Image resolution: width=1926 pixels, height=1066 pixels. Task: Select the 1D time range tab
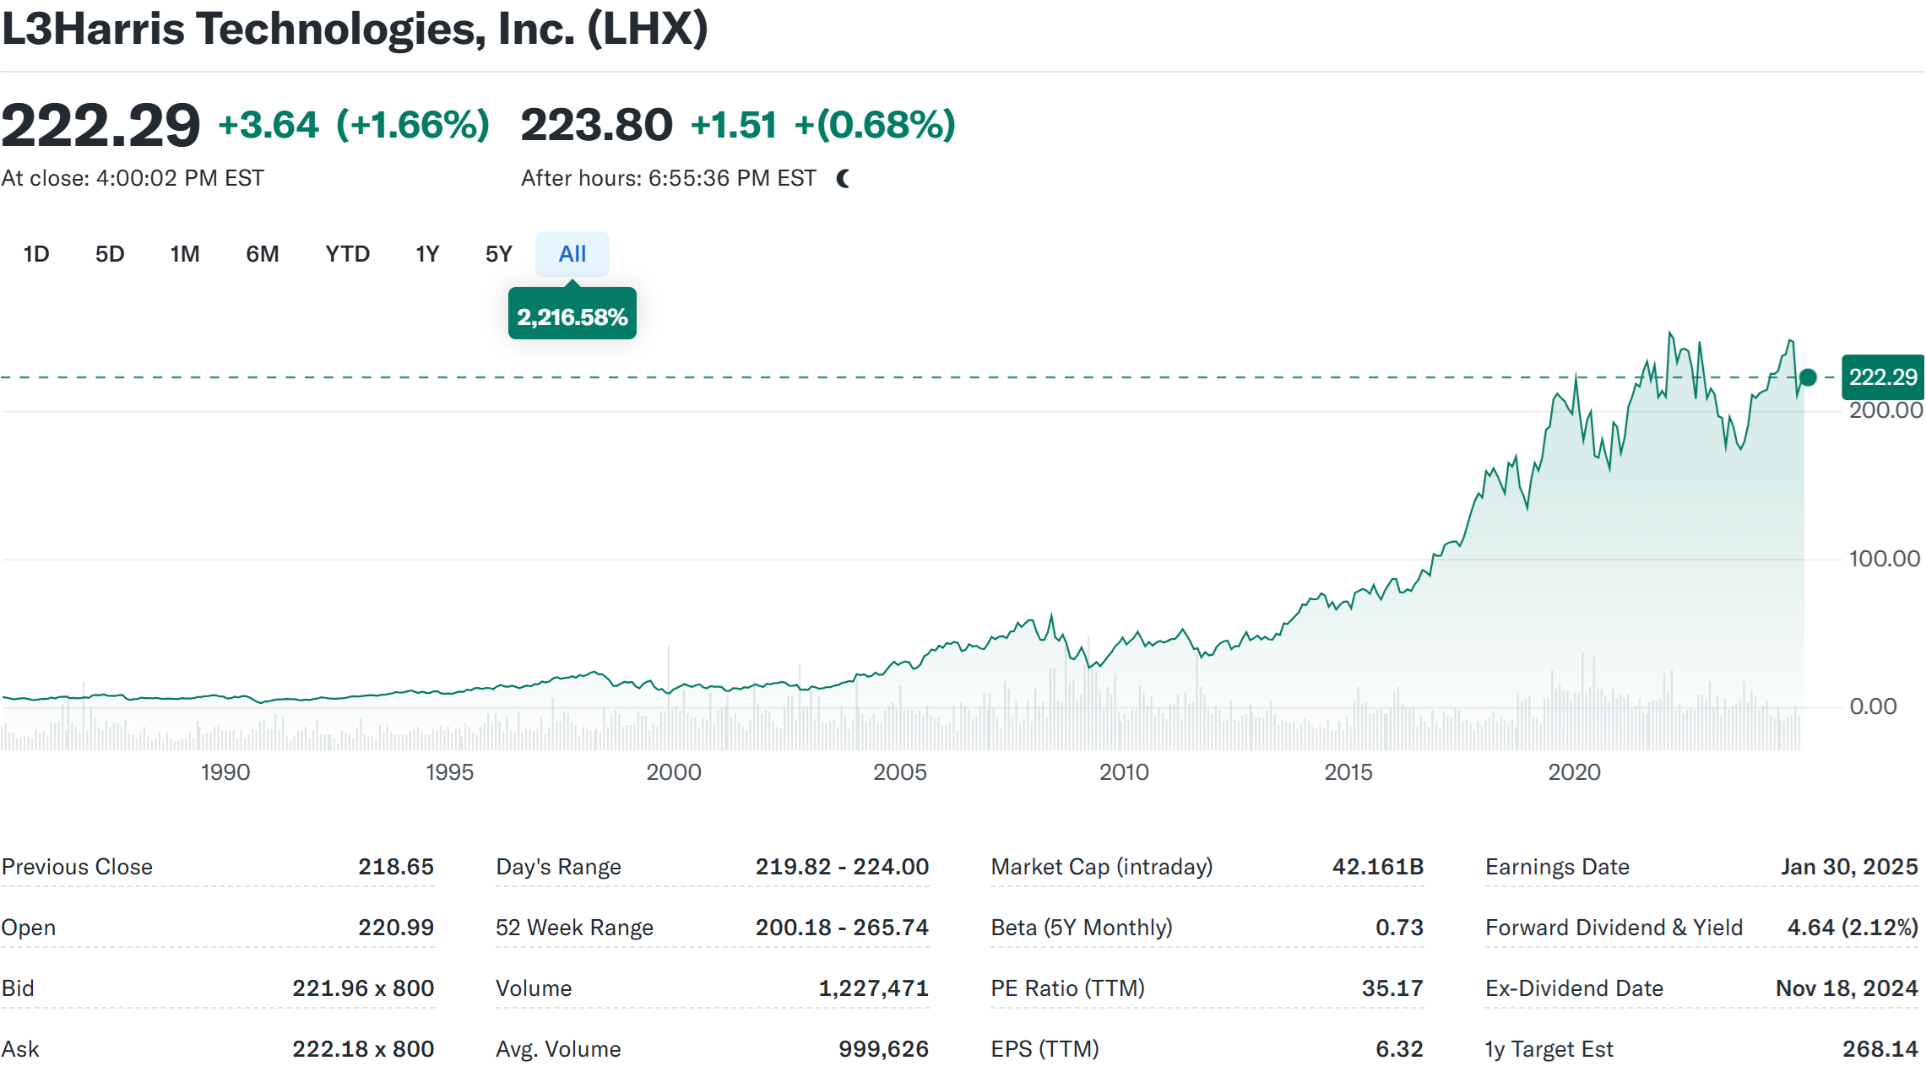click(36, 254)
